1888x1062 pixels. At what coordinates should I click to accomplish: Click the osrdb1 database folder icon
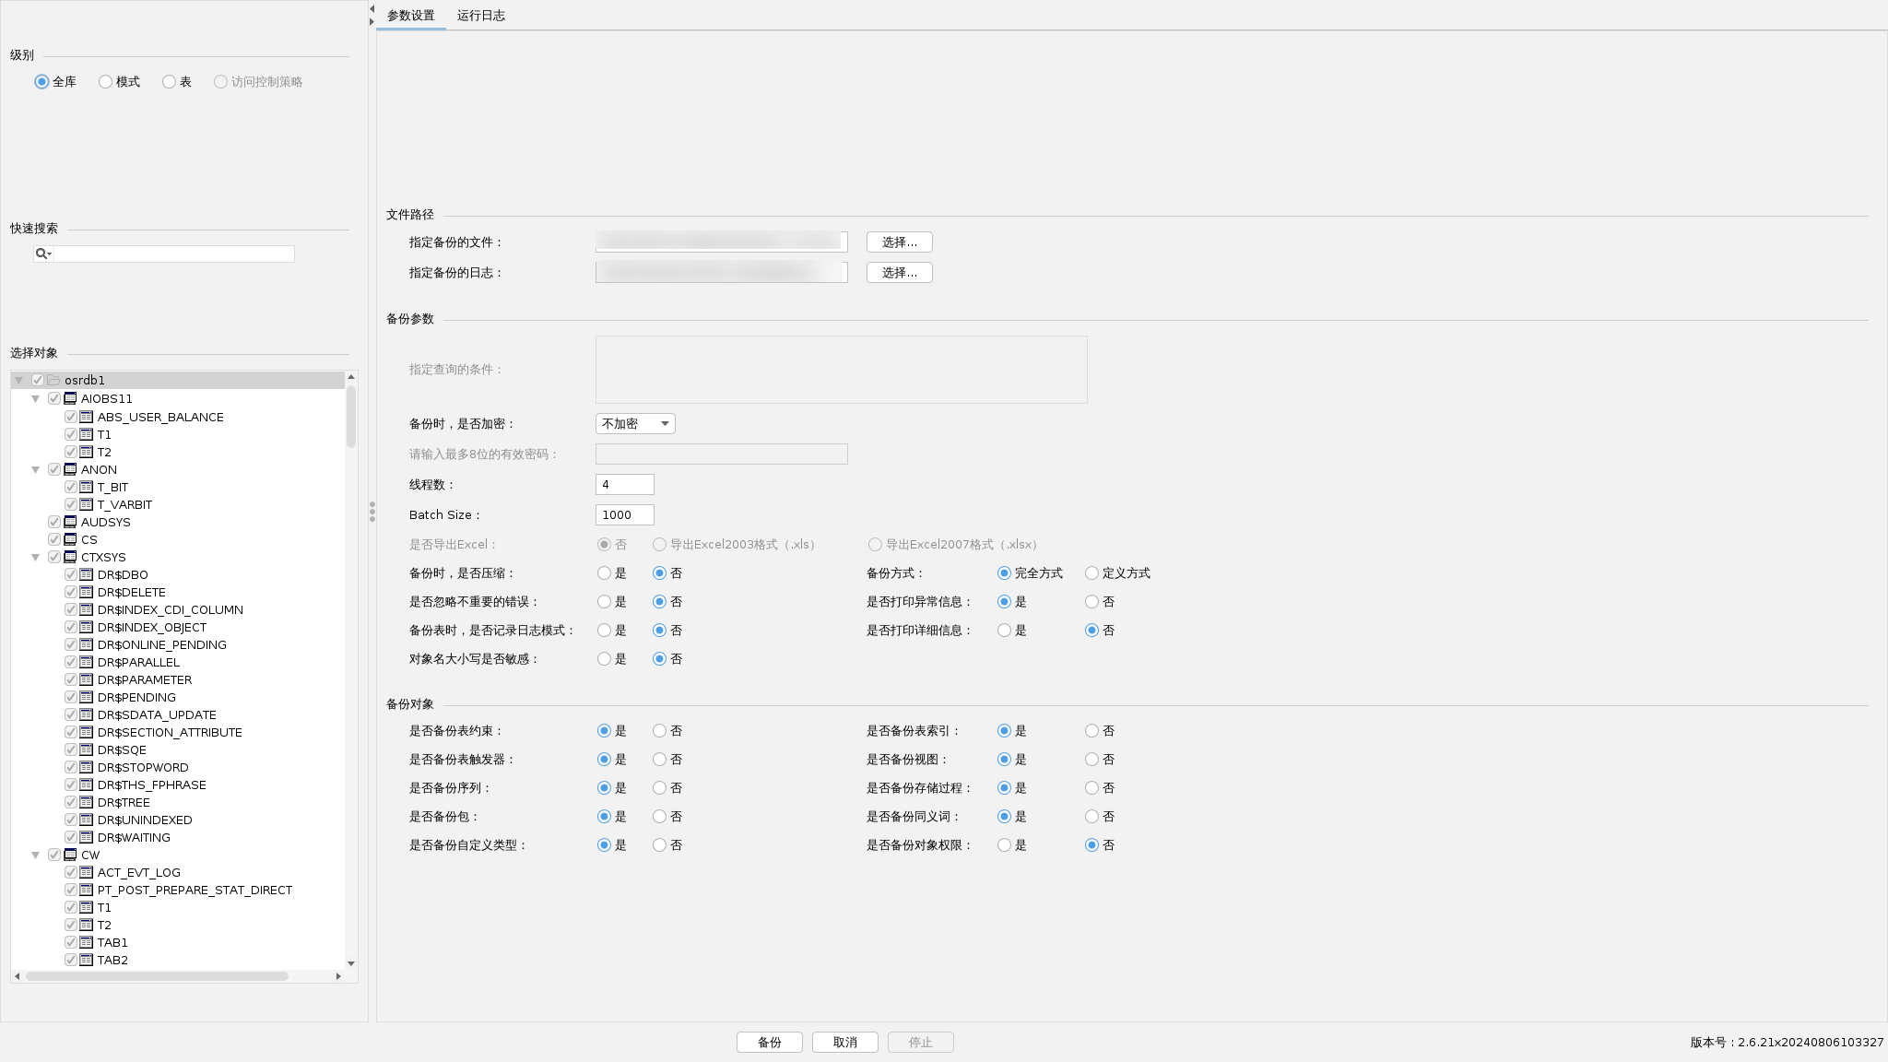53,380
